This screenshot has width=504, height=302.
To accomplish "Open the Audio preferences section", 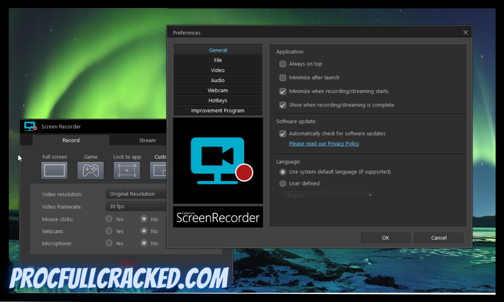I will [218, 80].
